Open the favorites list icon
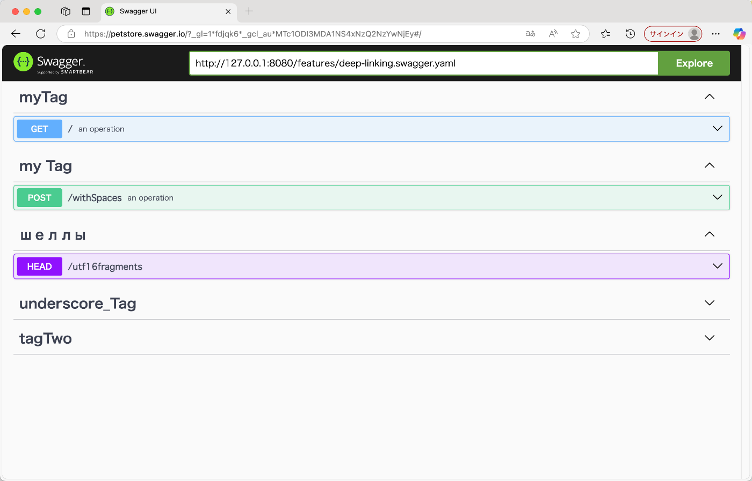The width and height of the screenshot is (752, 481). (606, 34)
